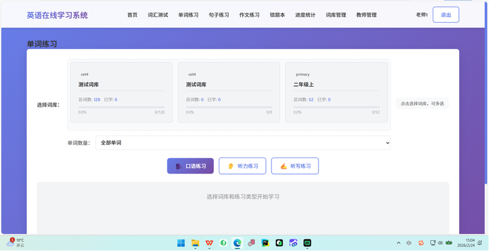Viewport: 489px width, 251px height.
Task: Open 错题本 navigation item
Action: pyautogui.click(x=278, y=15)
